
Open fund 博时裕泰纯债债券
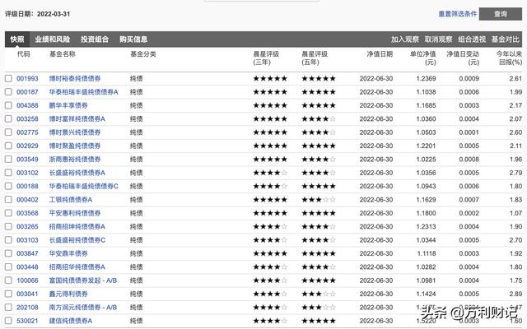(x=75, y=79)
